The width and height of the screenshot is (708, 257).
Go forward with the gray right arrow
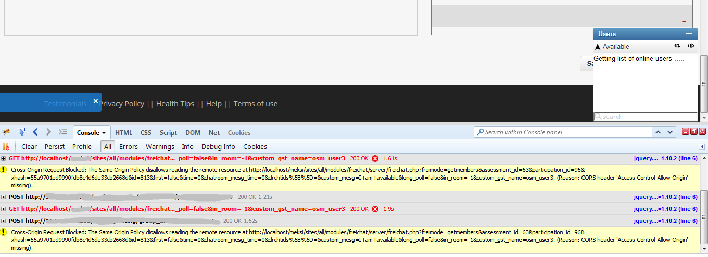click(x=48, y=132)
